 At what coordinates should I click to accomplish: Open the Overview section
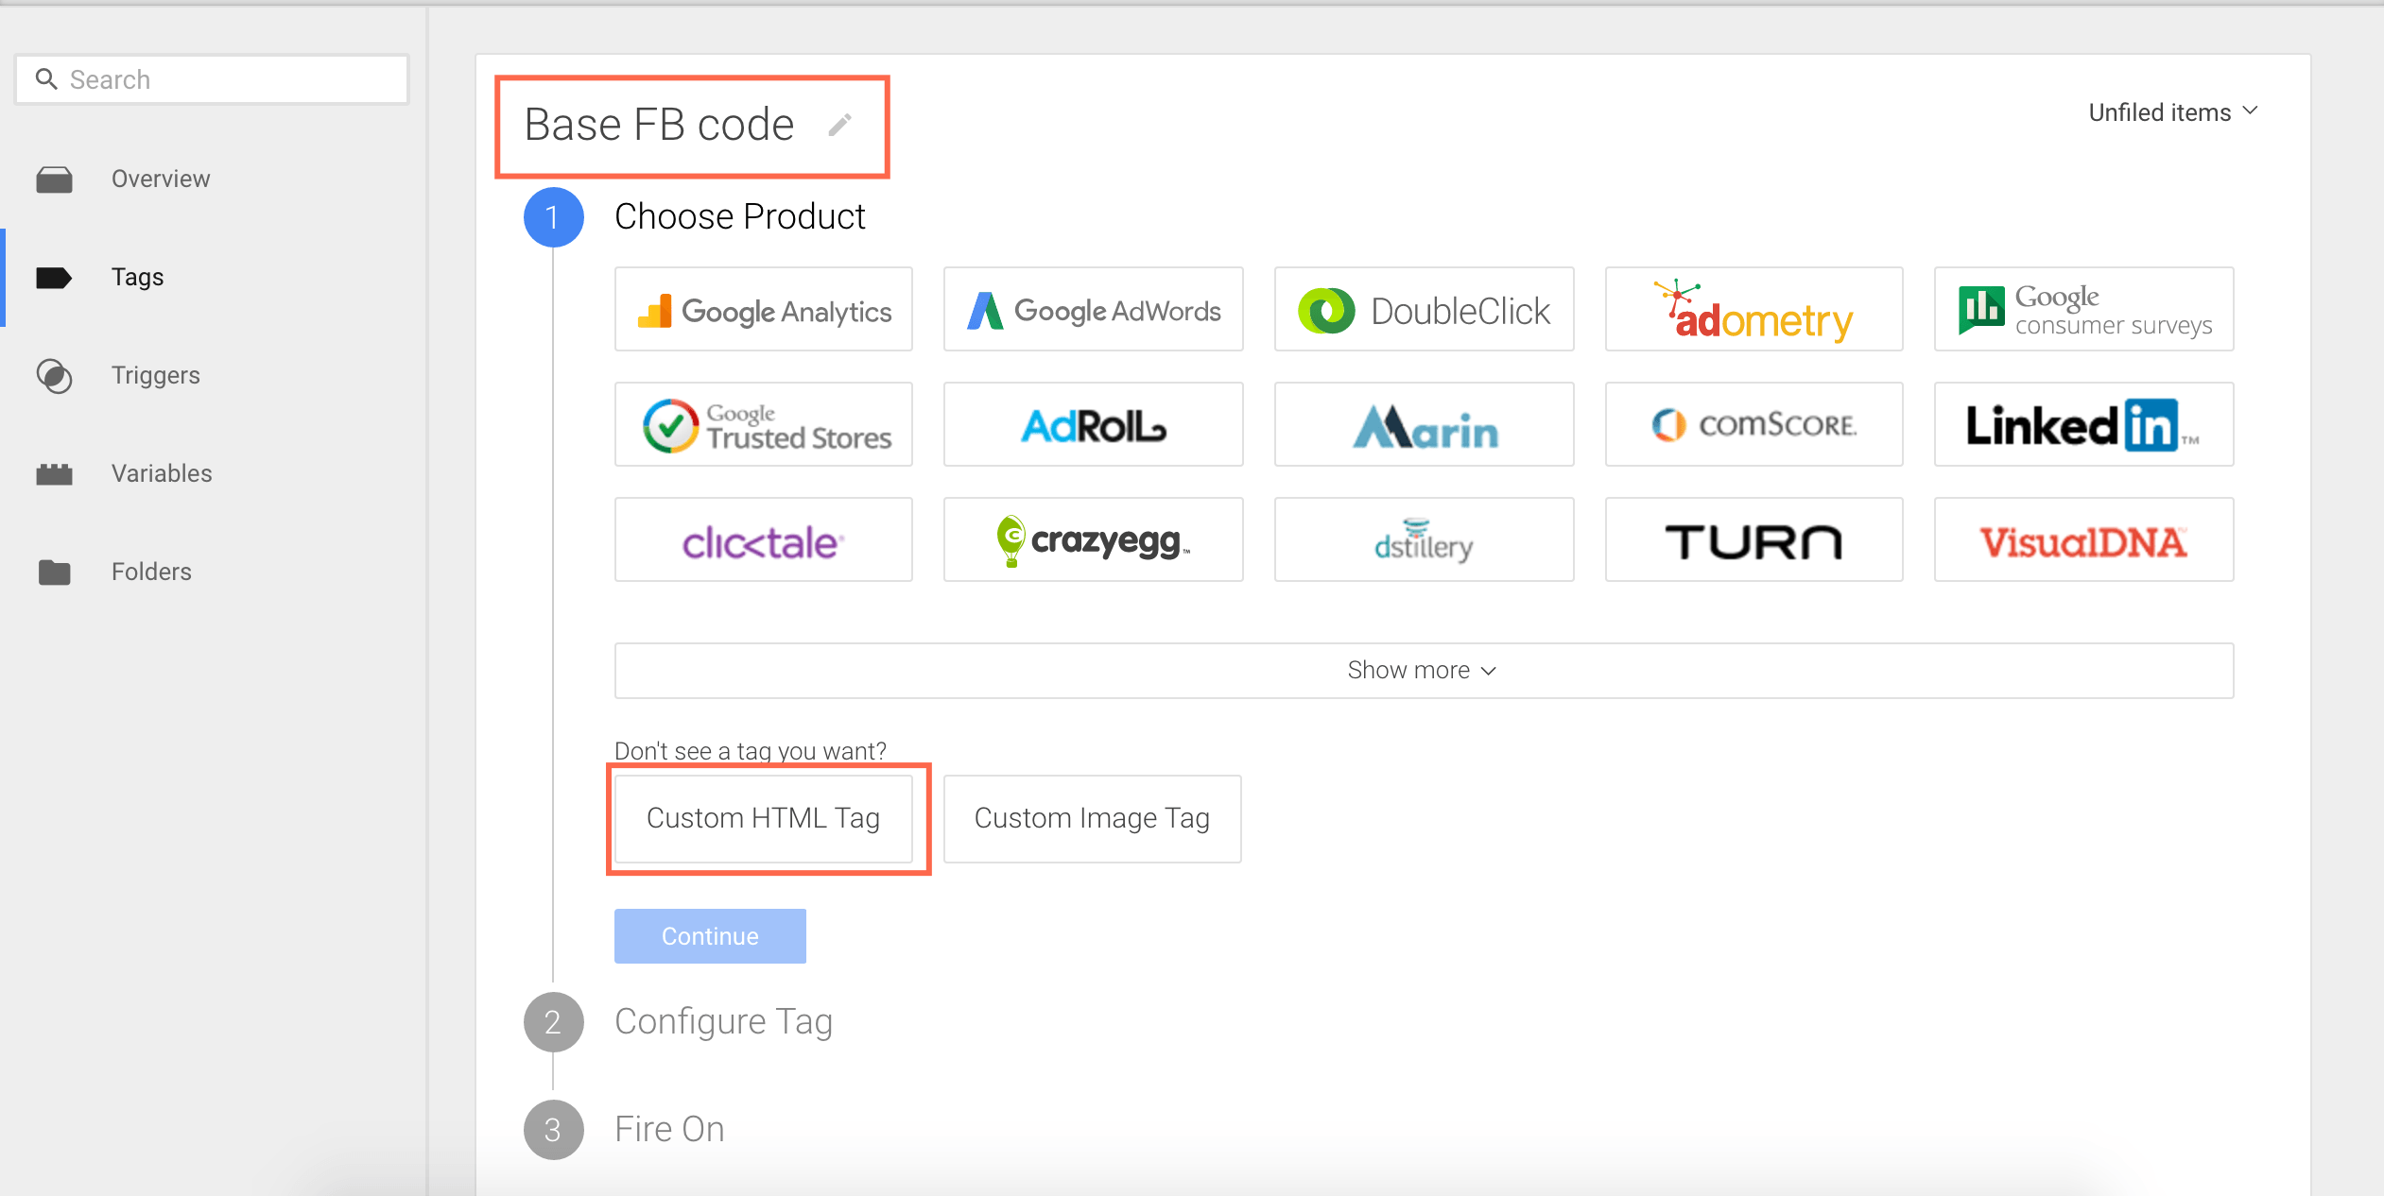[x=161, y=179]
